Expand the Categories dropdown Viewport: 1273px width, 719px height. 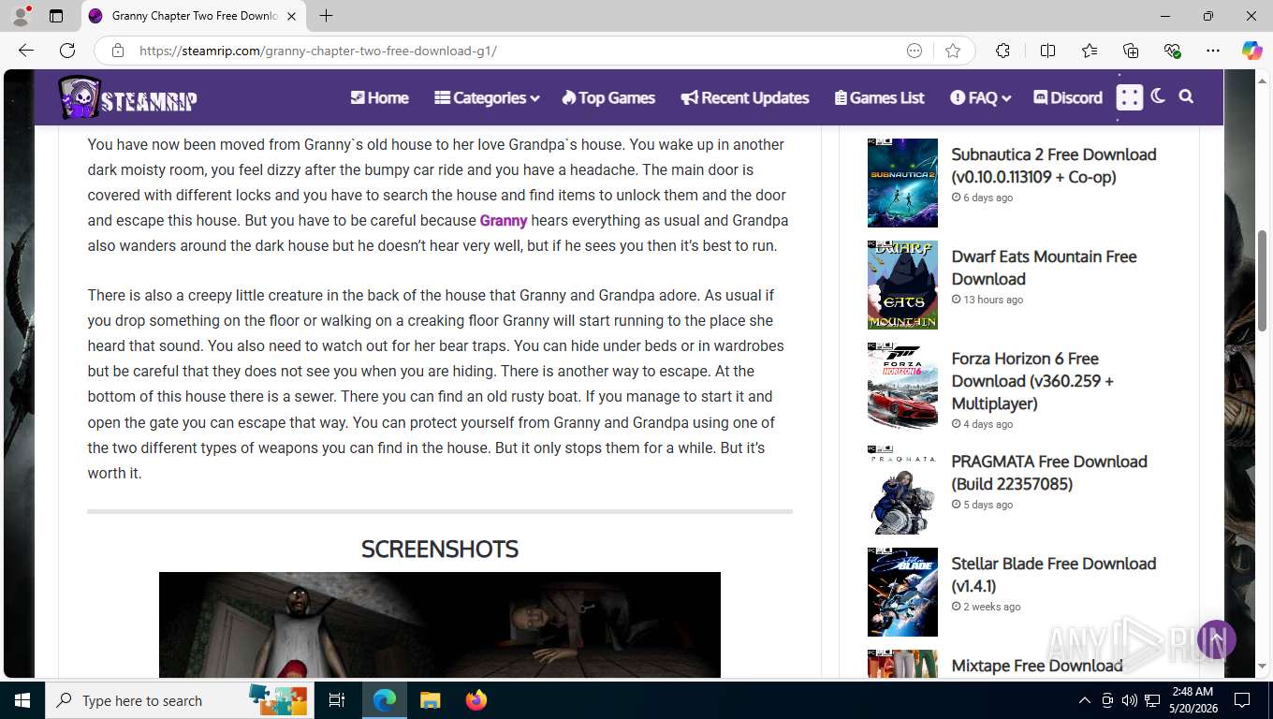click(x=487, y=97)
